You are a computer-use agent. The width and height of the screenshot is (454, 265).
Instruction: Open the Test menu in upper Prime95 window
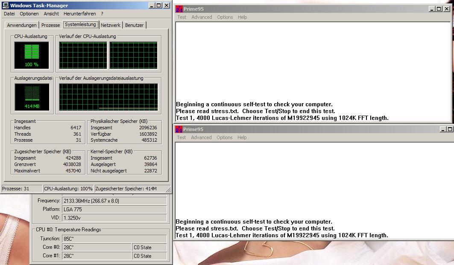[182, 17]
